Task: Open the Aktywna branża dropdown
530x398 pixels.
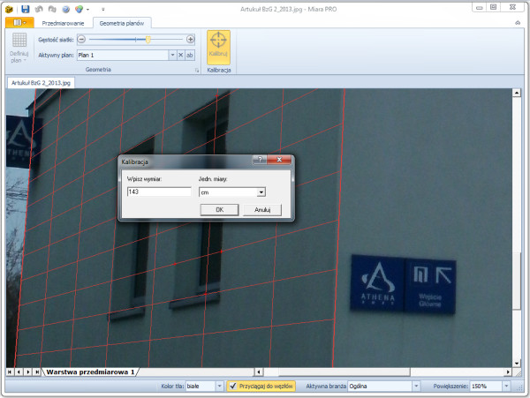Action: 416,386
